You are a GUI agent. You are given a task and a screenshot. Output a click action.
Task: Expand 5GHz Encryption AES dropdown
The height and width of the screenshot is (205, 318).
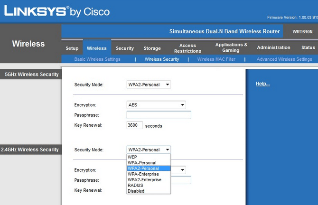pos(156,105)
